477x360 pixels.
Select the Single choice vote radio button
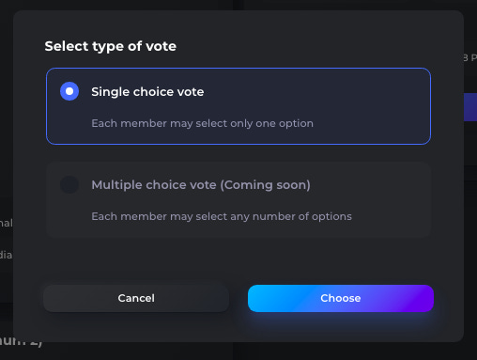pyautogui.click(x=69, y=91)
